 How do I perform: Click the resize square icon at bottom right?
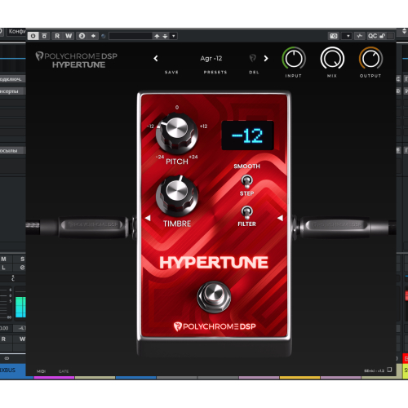[x=389, y=370]
